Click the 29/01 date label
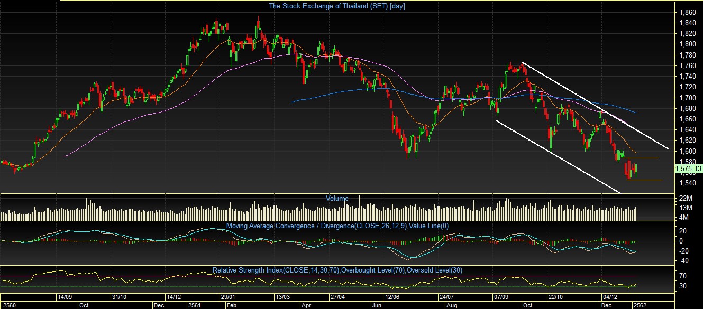Viewport: 703px width, 309px height. click(x=229, y=297)
